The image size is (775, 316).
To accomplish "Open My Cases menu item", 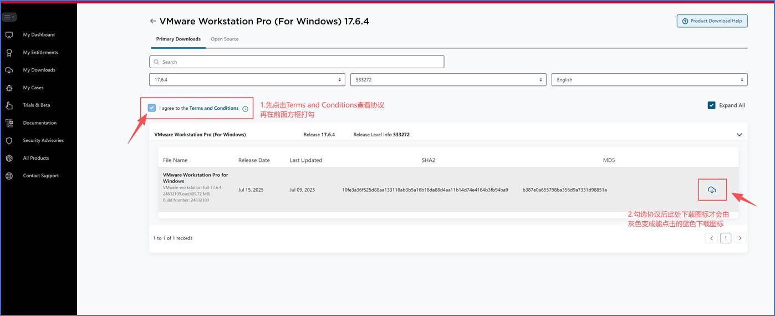I will click(x=33, y=88).
